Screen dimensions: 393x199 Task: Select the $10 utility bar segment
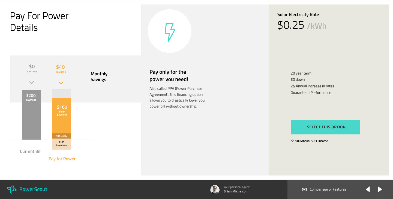click(62, 136)
